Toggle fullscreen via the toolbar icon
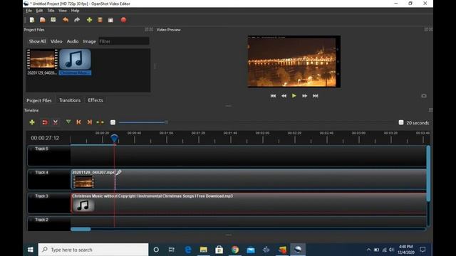The height and width of the screenshot is (256, 456). tap(111, 20)
